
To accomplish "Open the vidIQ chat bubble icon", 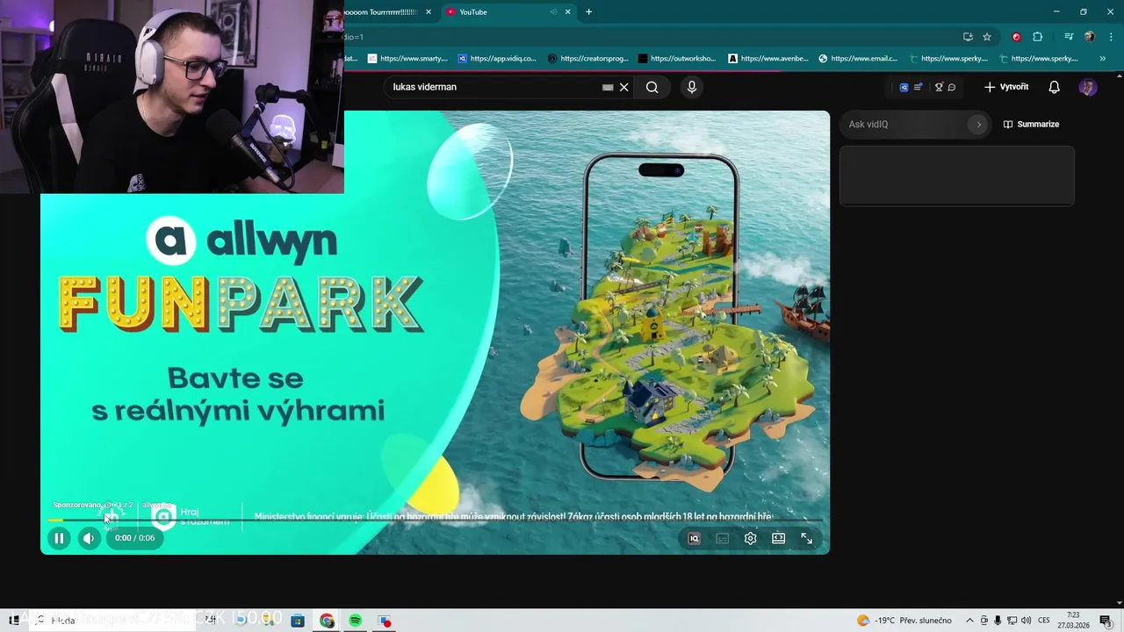I will (952, 87).
